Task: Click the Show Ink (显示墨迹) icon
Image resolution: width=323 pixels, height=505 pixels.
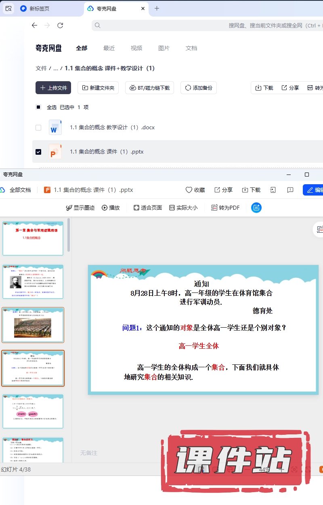Action: tap(69, 208)
